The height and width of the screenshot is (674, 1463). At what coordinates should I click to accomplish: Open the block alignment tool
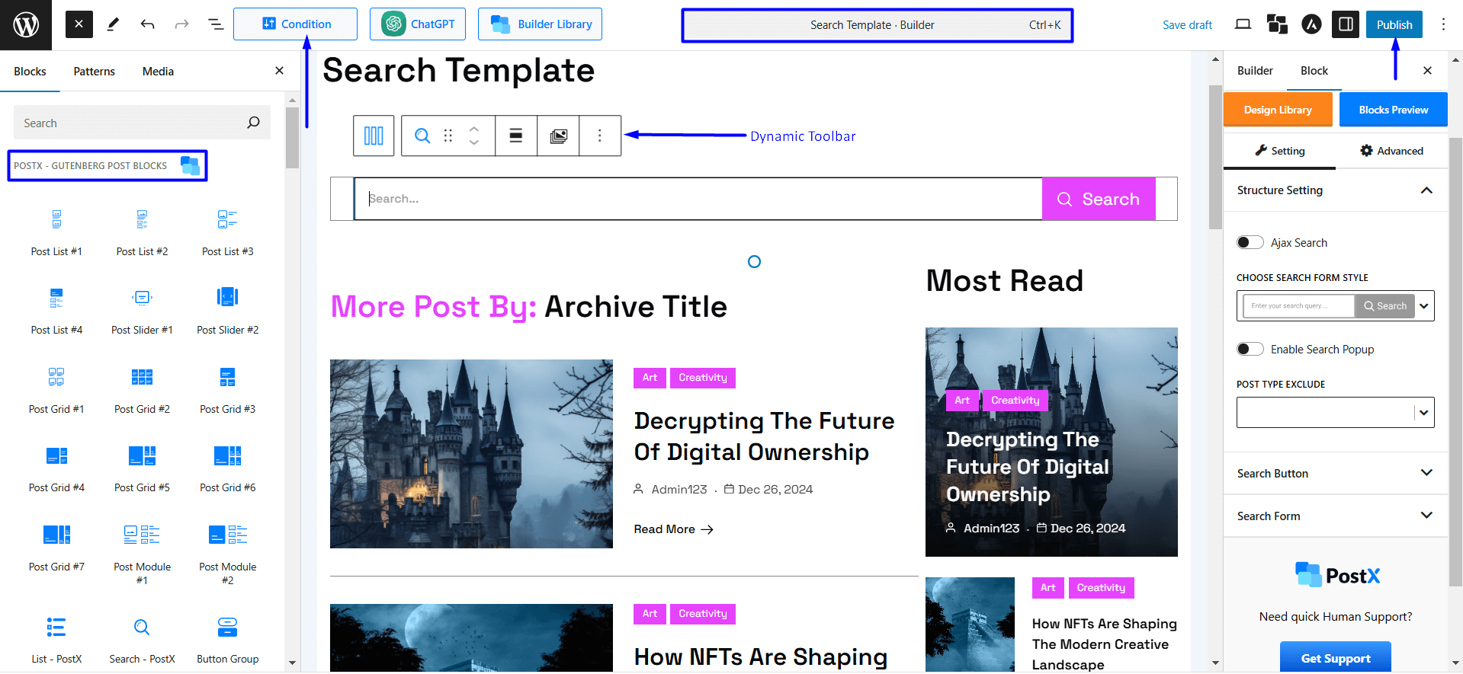pos(516,136)
